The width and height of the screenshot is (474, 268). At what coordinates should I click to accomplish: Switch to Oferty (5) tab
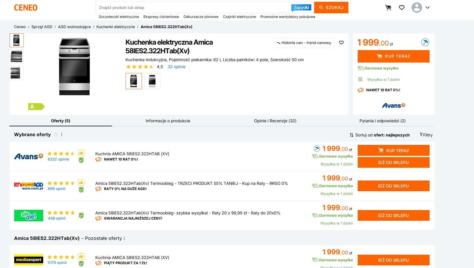(61, 121)
